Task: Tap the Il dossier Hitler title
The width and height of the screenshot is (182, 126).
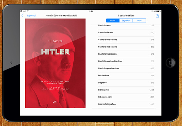Action: [126, 15]
